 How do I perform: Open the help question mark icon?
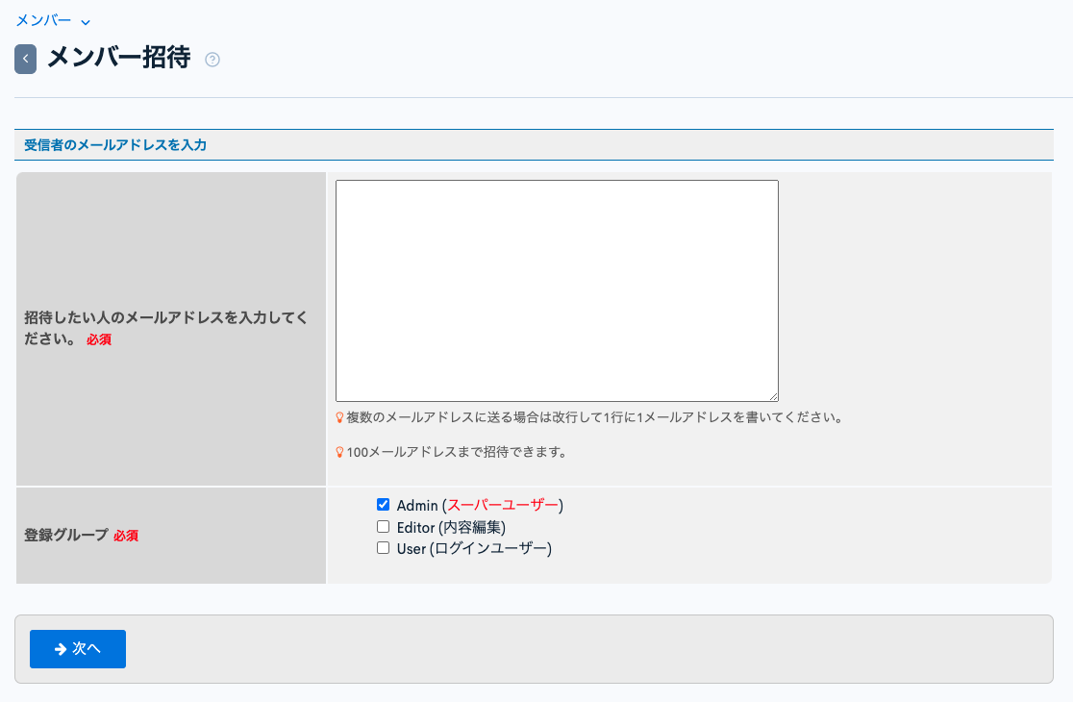[212, 60]
